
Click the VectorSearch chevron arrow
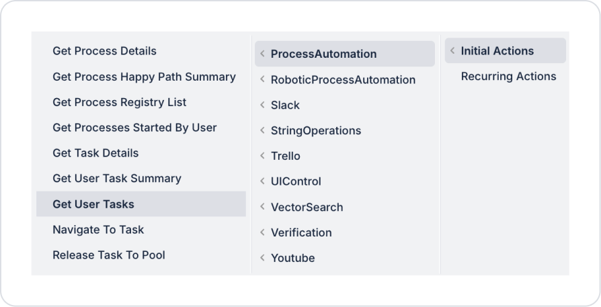262,207
